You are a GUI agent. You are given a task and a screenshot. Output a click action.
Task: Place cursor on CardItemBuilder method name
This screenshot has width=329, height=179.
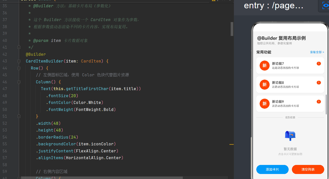pos(45,61)
